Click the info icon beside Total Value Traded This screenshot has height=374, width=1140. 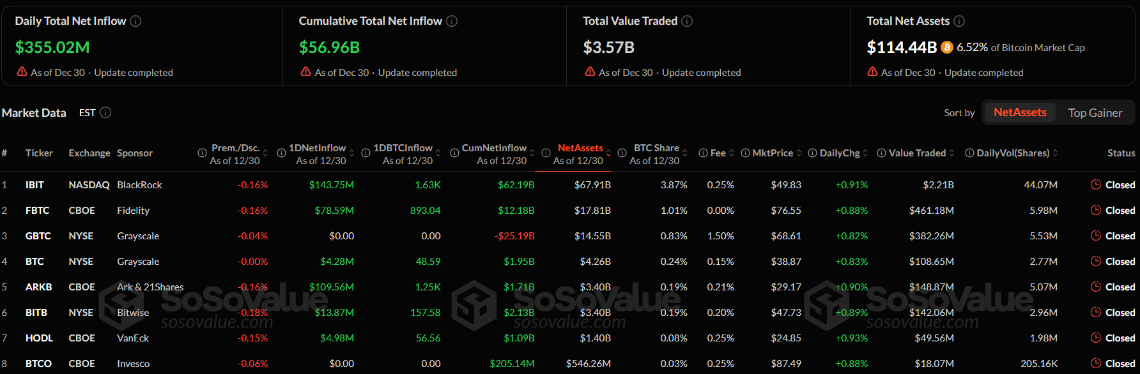pos(687,20)
